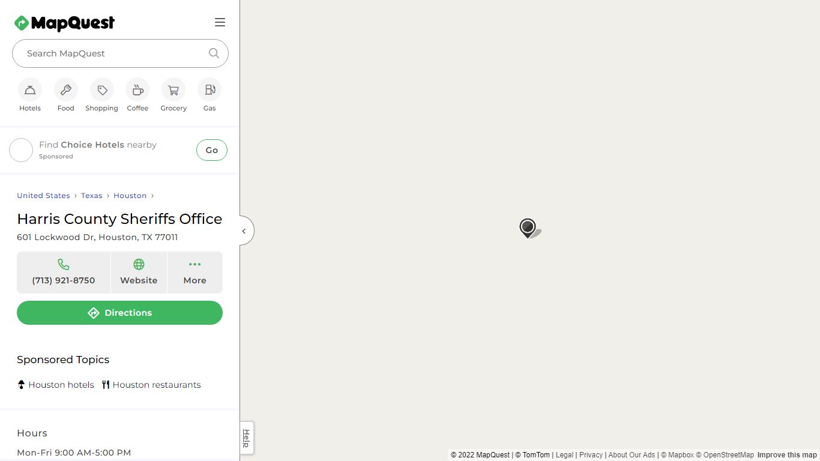Open the Website button
This screenshot has height=461, width=820.
139,273
